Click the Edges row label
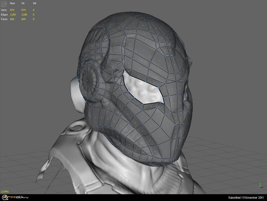This screenshot has width=267, height=201. [x=4, y=14]
